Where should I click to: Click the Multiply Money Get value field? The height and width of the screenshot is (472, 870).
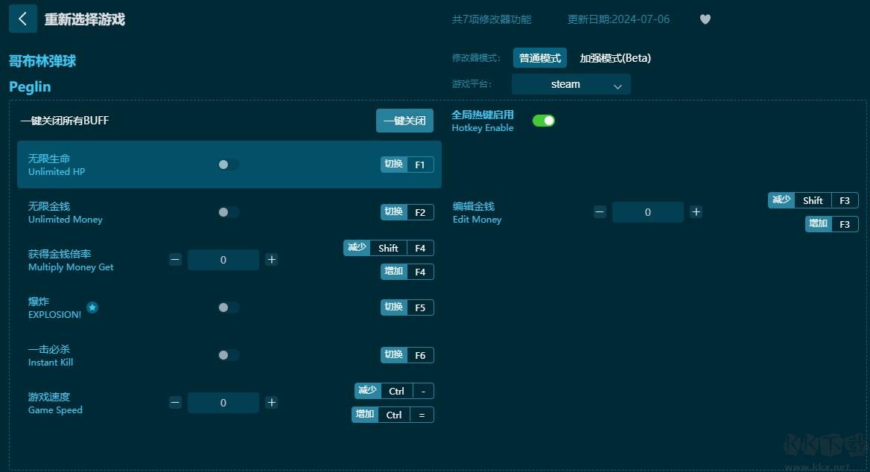coord(223,260)
